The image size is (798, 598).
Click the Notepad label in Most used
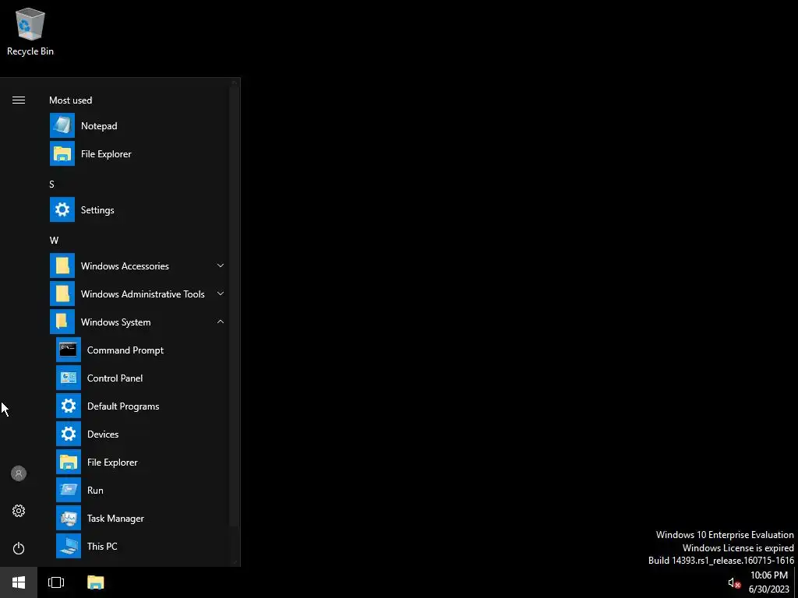tap(99, 126)
